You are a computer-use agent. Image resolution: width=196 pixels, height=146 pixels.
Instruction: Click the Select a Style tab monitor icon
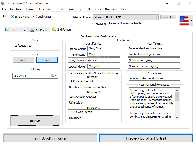click(7, 30)
